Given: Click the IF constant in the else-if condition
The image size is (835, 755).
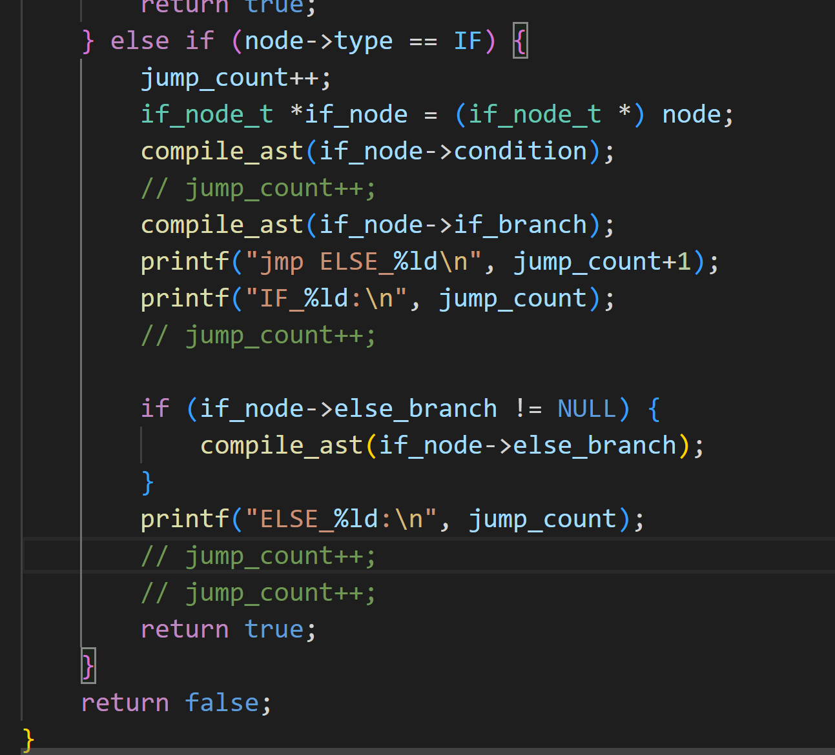Looking at the screenshot, I should click(468, 41).
